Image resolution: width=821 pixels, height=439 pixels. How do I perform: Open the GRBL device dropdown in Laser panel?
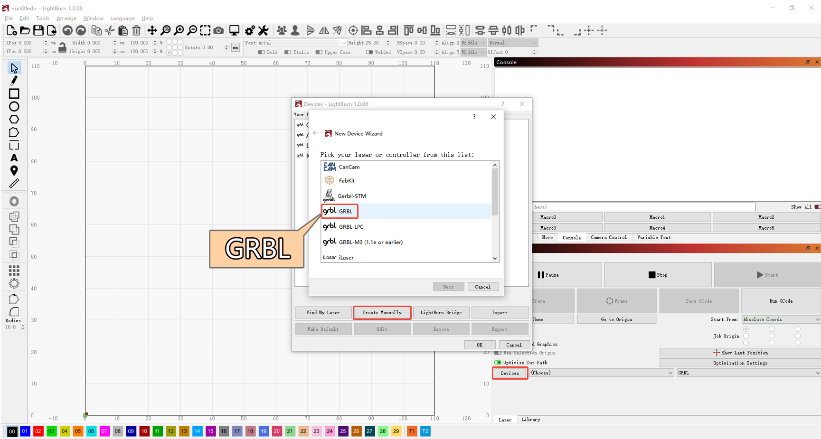(x=749, y=373)
